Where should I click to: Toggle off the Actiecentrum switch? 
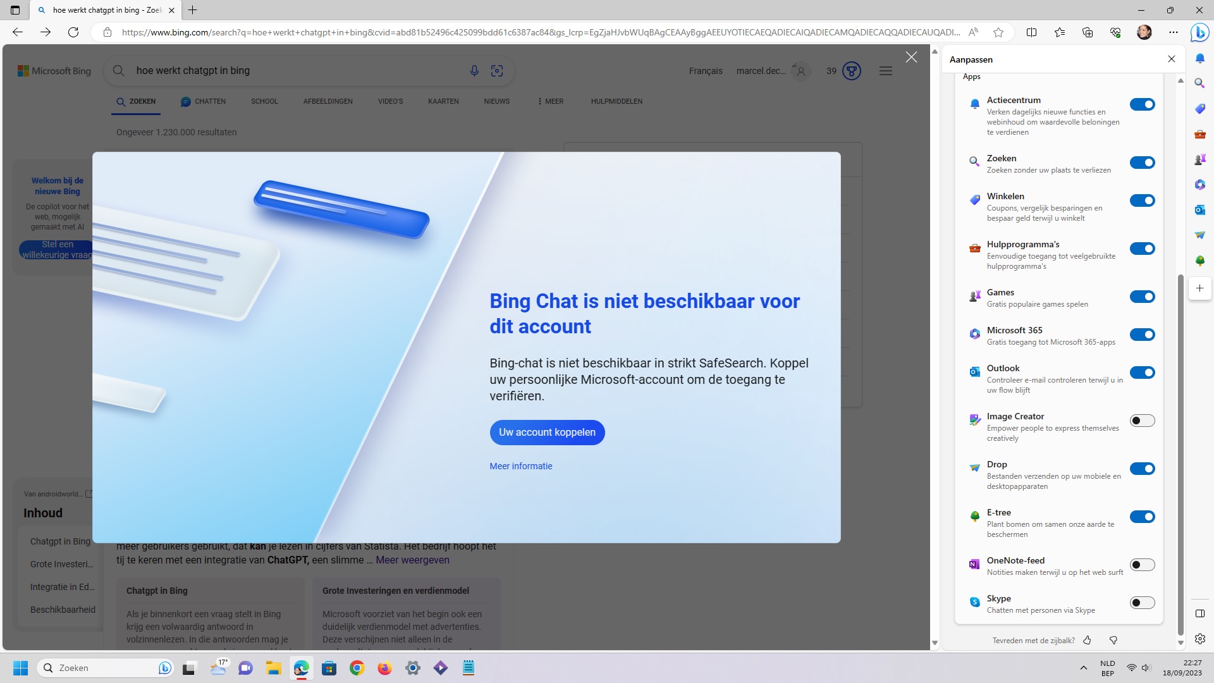click(x=1142, y=104)
